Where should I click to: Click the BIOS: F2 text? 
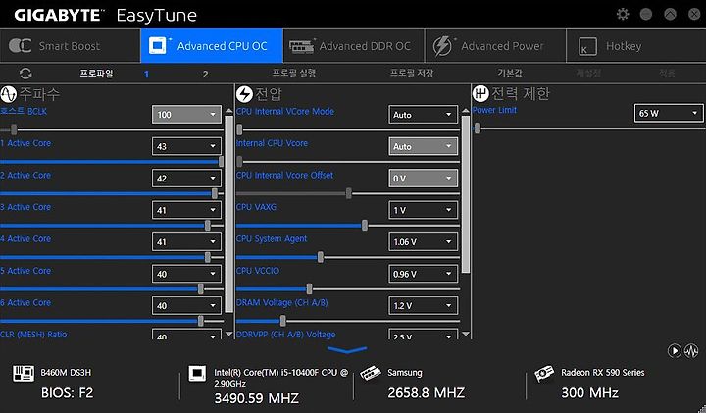point(67,393)
